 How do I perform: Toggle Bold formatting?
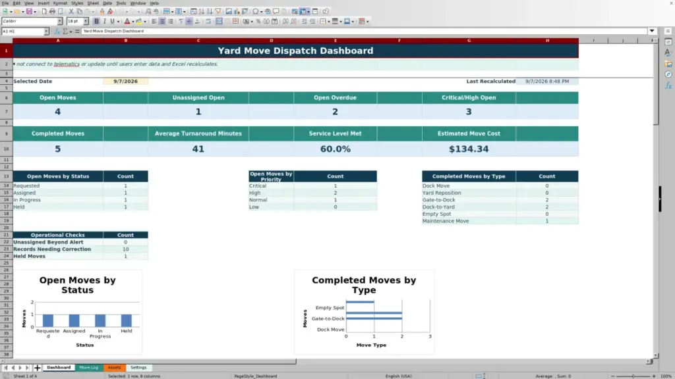tap(96, 21)
